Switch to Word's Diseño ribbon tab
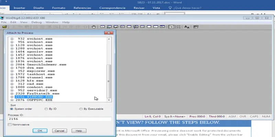The image size is (275, 137). [x=38, y=8]
